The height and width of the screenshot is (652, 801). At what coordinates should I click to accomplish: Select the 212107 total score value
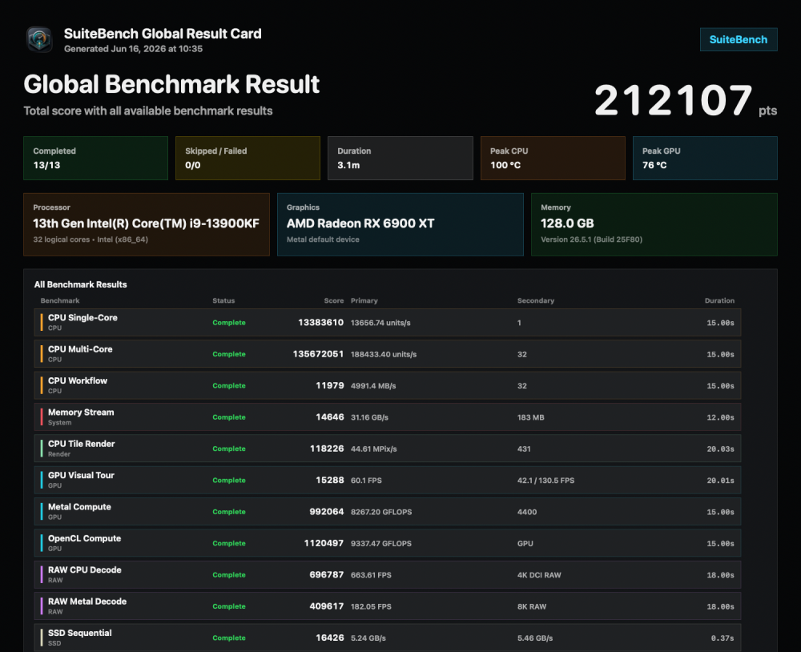(x=674, y=100)
